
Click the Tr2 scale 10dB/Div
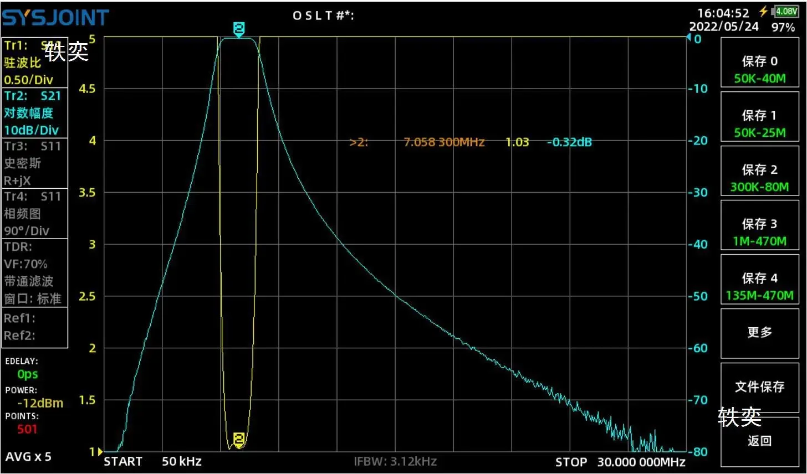(x=31, y=130)
